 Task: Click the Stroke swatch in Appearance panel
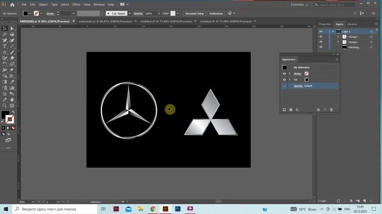306,74
